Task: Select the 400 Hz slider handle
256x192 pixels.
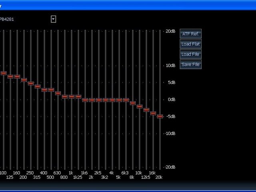Action: [x=44, y=90]
